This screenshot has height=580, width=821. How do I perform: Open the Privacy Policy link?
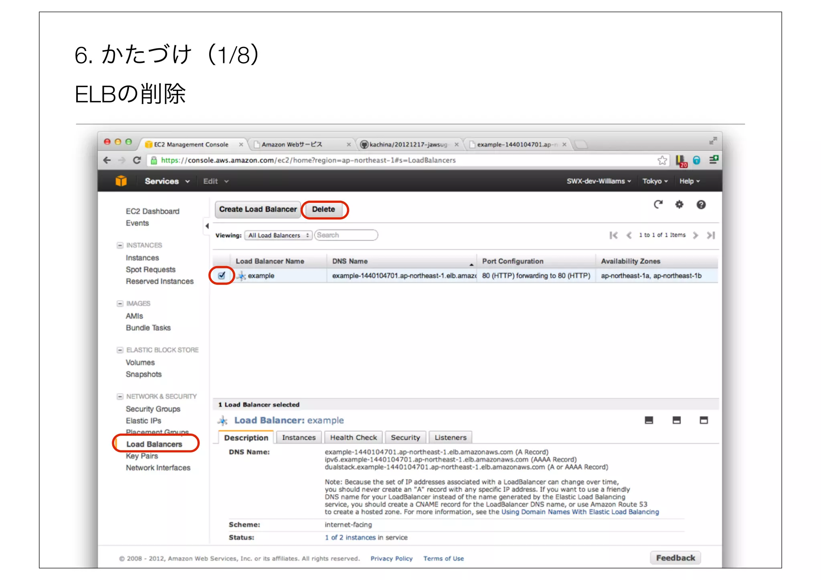pos(391,558)
